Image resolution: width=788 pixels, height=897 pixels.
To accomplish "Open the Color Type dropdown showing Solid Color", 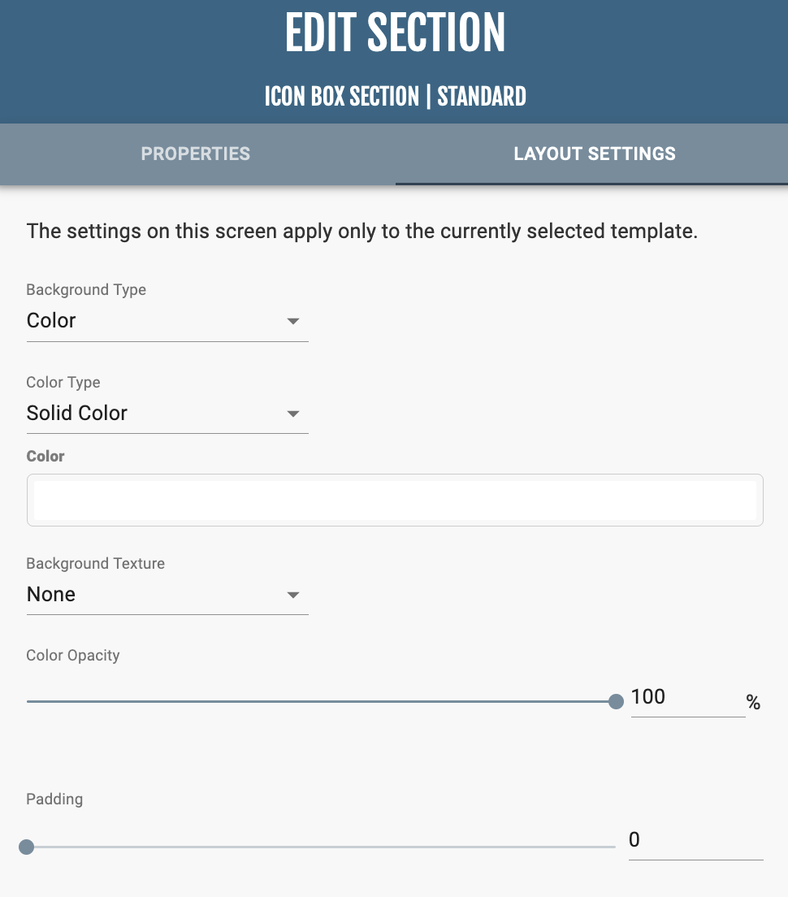I will pyautogui.click(x=154, y=414).
